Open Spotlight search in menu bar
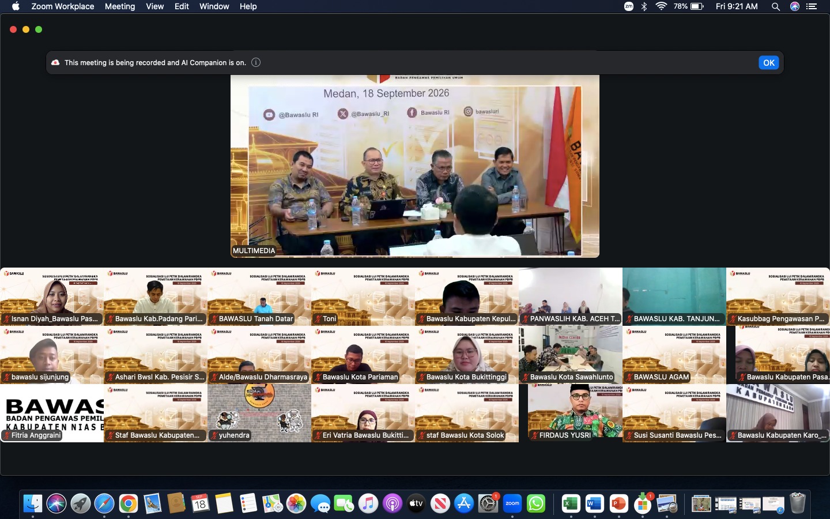830x519 pixels. [776, 6]
